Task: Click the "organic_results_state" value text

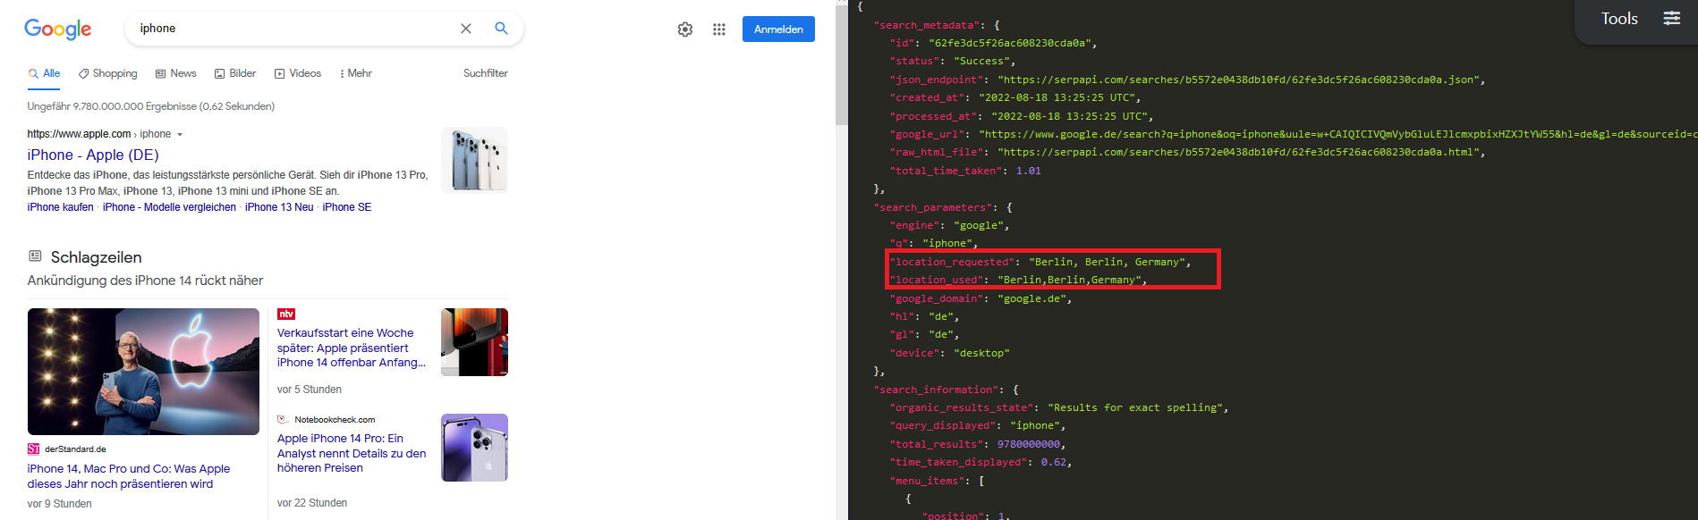Action: point(1135,407)
